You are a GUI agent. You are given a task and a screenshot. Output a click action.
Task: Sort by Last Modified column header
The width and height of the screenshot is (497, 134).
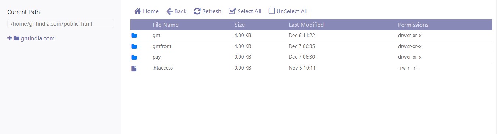coord(306,25)
